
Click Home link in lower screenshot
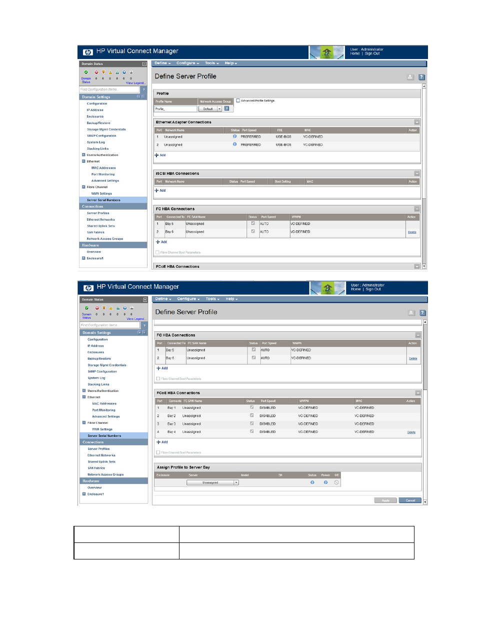355,289
